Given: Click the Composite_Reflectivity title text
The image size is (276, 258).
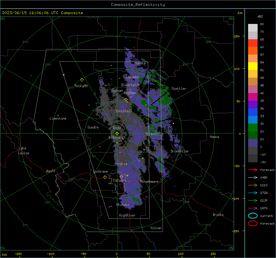Looking at the screenshot, I should click(138, 5).
